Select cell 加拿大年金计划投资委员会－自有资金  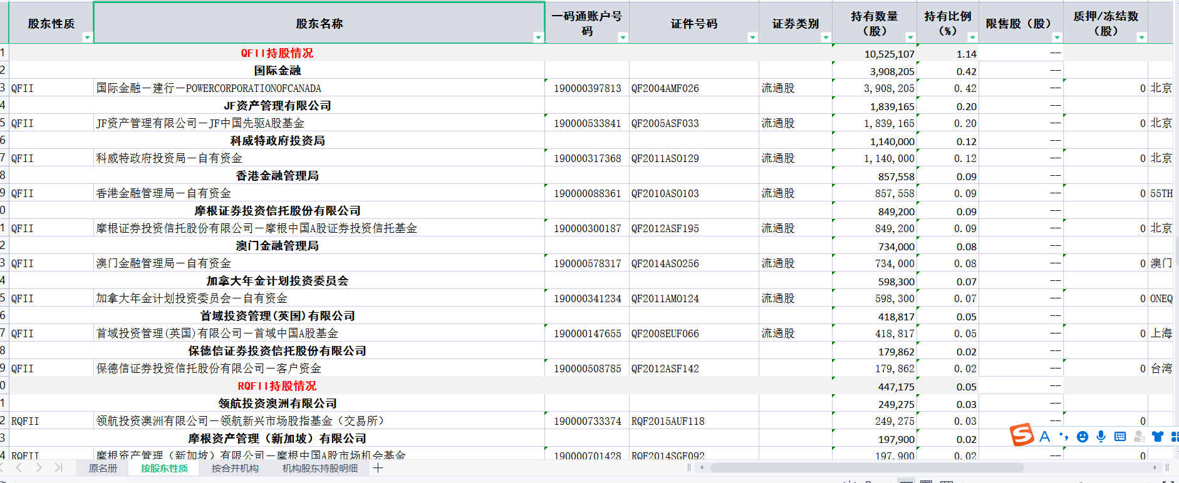point(319,298)
